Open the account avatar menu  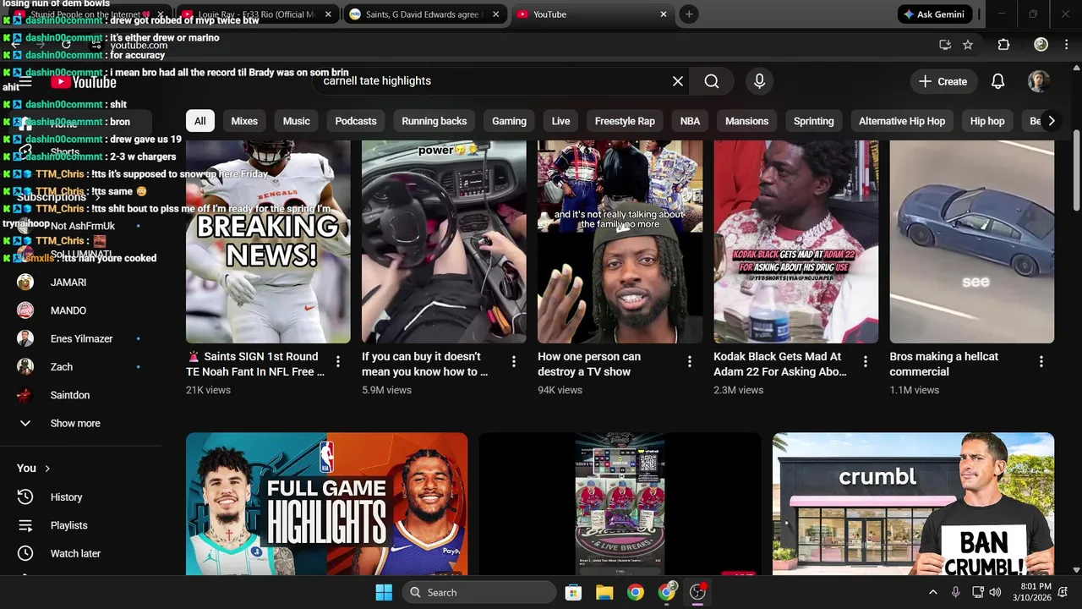click(x=1038, y=81)
